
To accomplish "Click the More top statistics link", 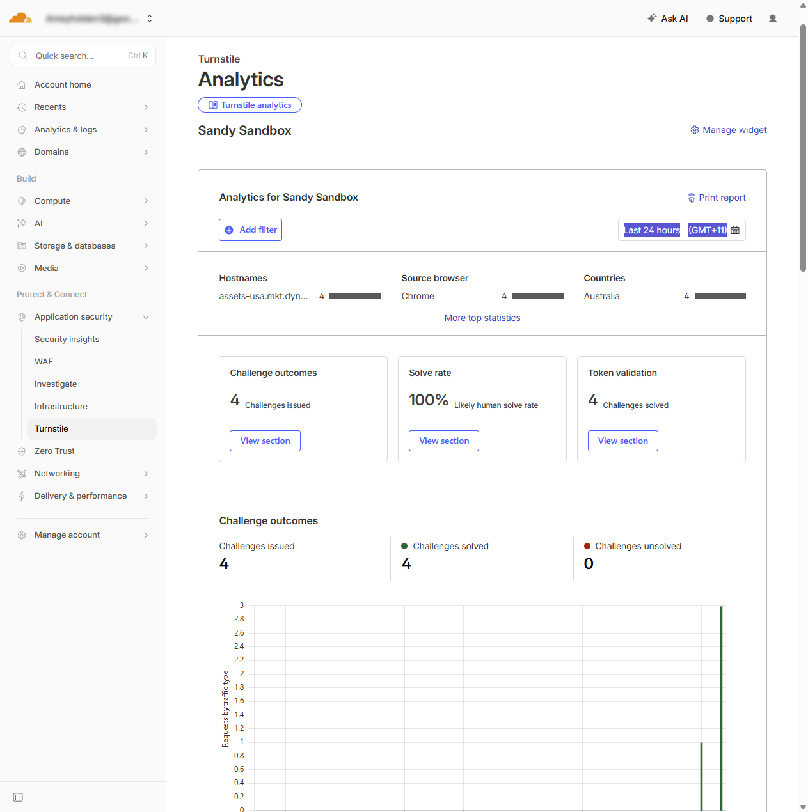I will click(x=482, y=318).
